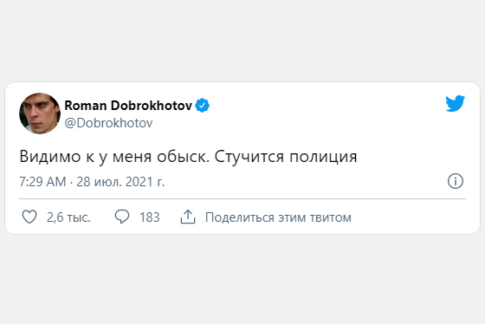Click the 28 июл. 2021 г. date
485x324 pixels.
(120, 182)
